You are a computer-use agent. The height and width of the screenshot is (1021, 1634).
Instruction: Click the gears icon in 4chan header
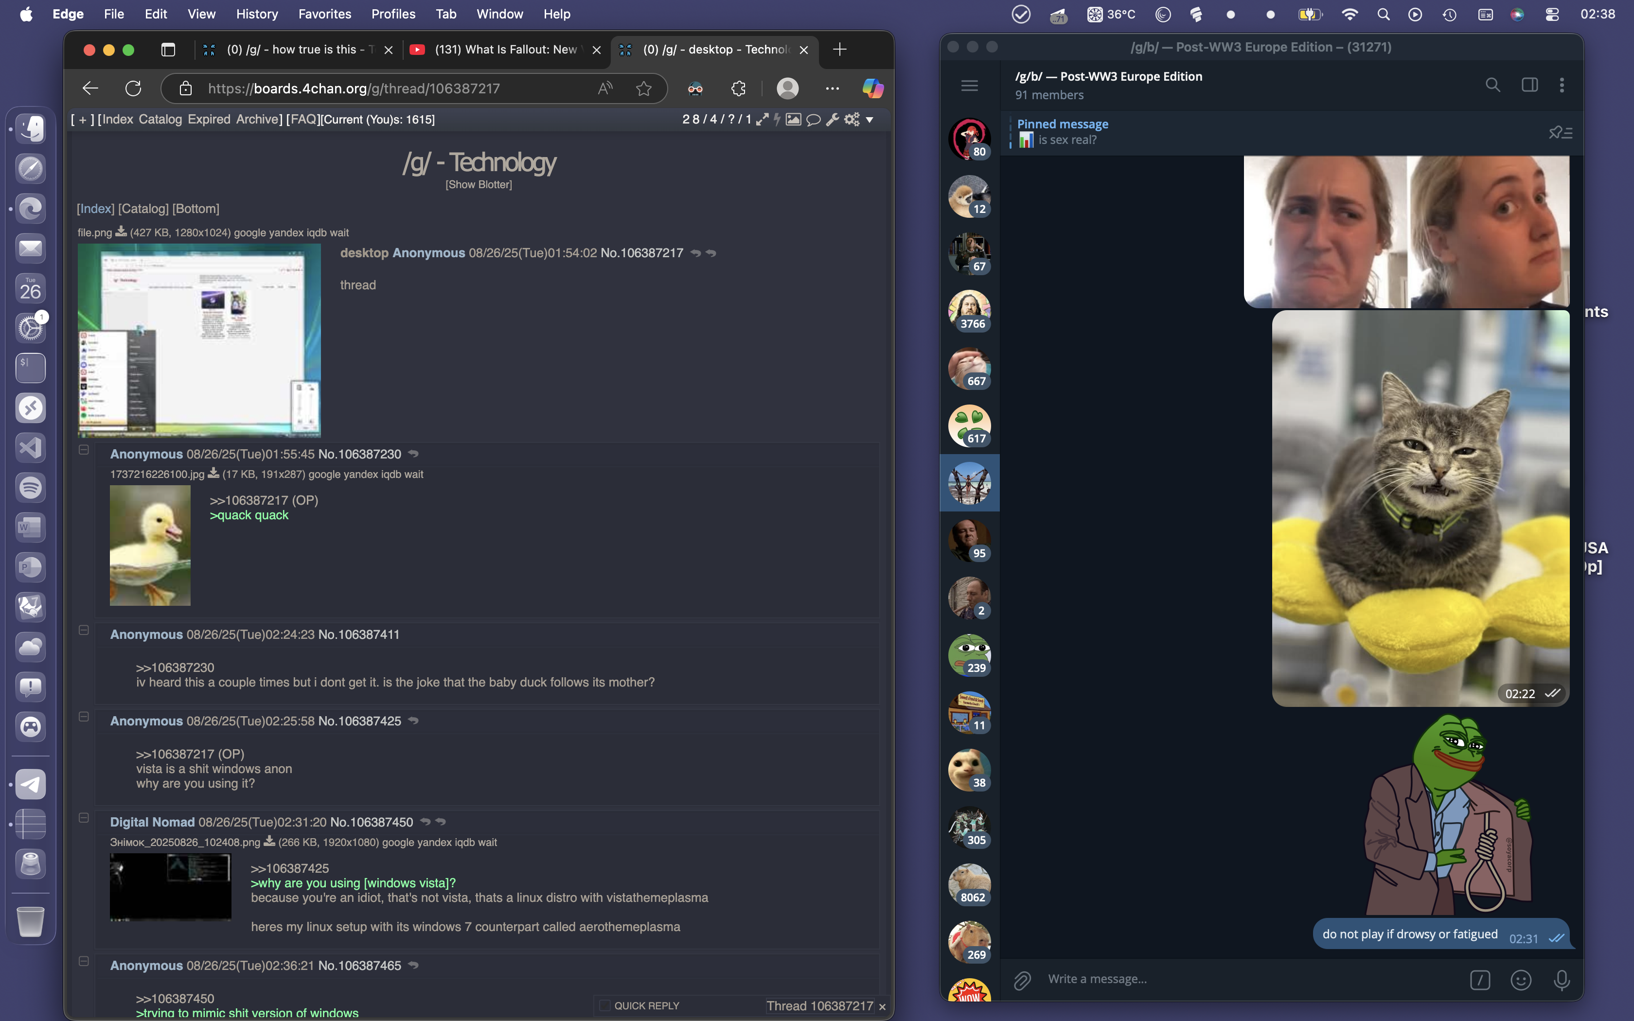click(x=852, y=120)
